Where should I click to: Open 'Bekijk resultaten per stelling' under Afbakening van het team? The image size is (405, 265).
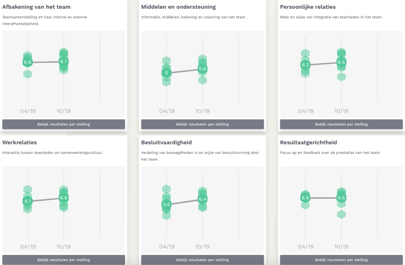[x=64, y=124]
